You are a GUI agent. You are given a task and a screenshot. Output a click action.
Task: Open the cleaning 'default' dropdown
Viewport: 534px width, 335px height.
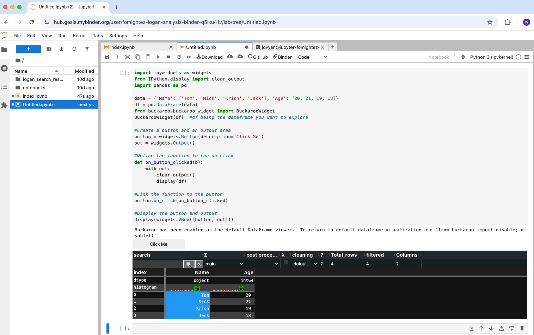pos(305,264)
